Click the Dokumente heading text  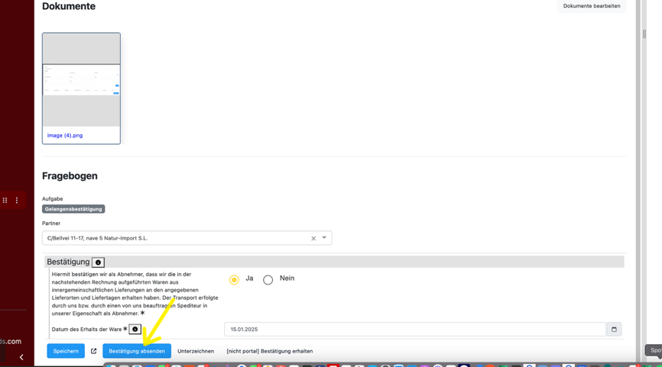[x=69, y=6]
